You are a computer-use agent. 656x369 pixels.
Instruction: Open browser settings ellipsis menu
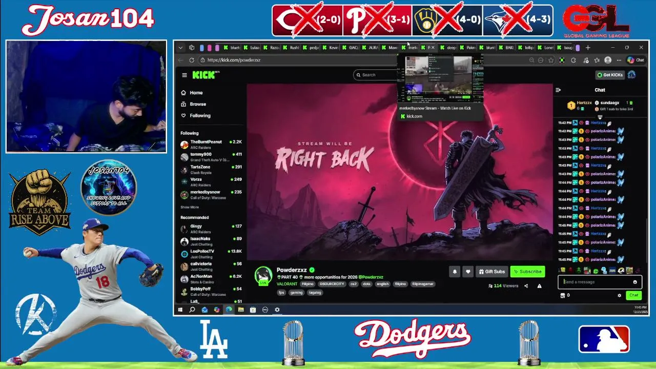click(619, 60)
